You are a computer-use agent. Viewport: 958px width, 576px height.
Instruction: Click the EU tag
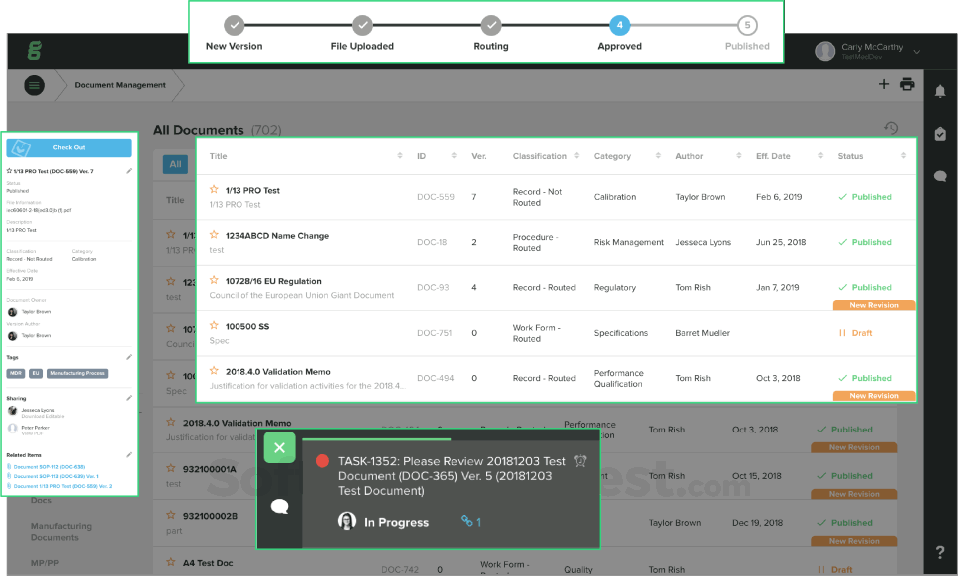tap(36, 373)
